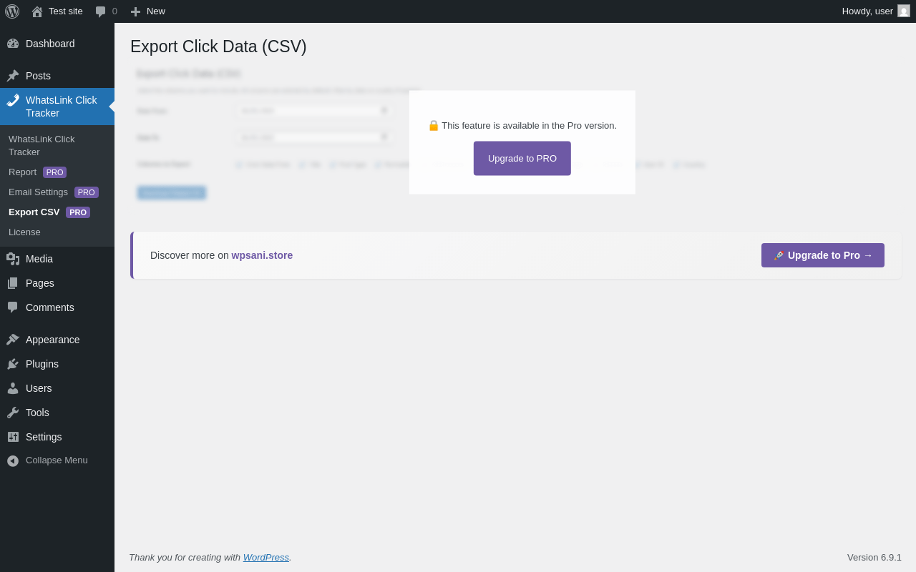Viewport: 916px width, 572px height.
Task: Open the WordPress logo menu
Action: click(12, 11)
